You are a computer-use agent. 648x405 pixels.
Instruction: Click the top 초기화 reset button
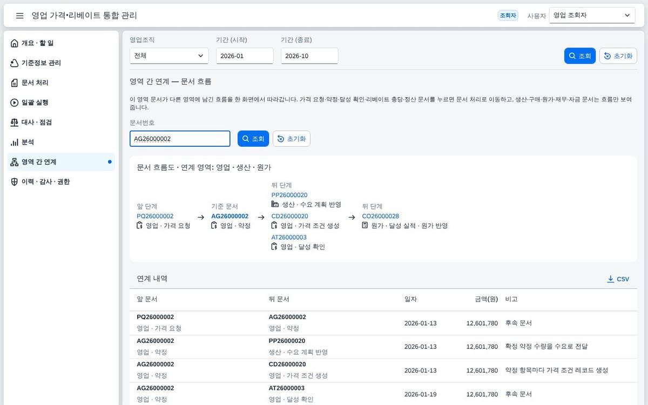[618, 56]
